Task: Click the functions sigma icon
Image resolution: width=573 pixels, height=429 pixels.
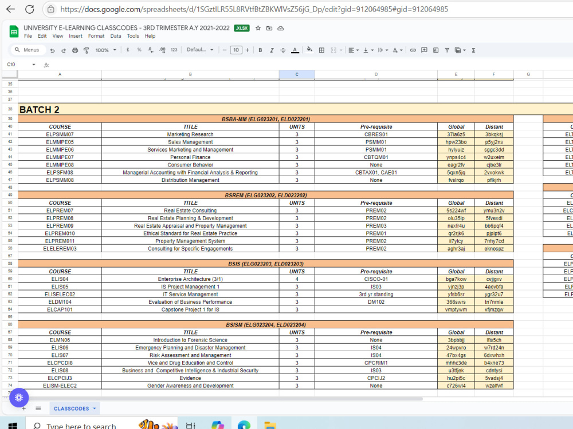Action: (473, 50)
